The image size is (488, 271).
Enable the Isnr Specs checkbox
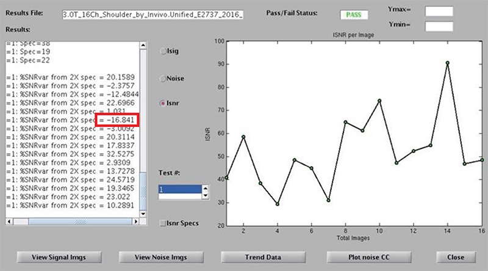[x=162, y=222]
